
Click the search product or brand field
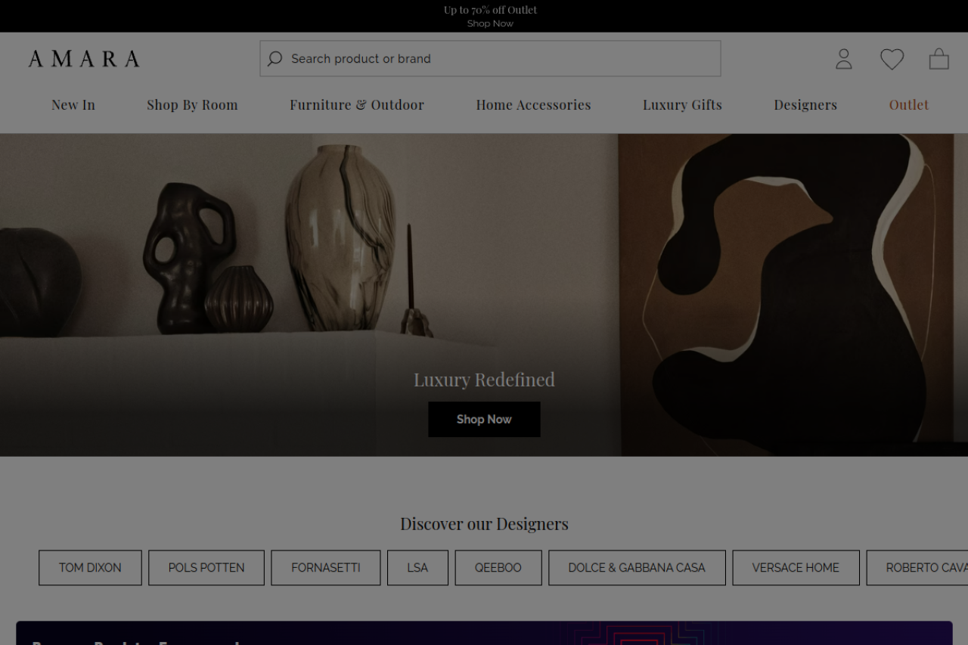pyautogui.click(x=499, y=59)
